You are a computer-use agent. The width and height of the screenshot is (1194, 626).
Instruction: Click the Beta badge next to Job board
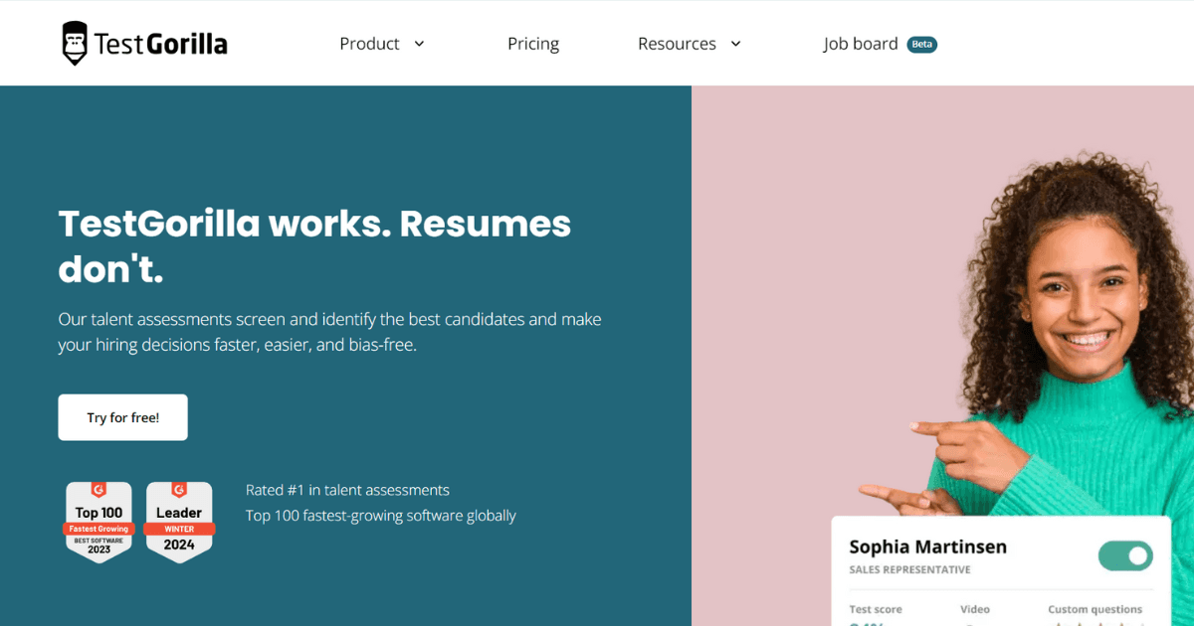(x=922, y=45)
